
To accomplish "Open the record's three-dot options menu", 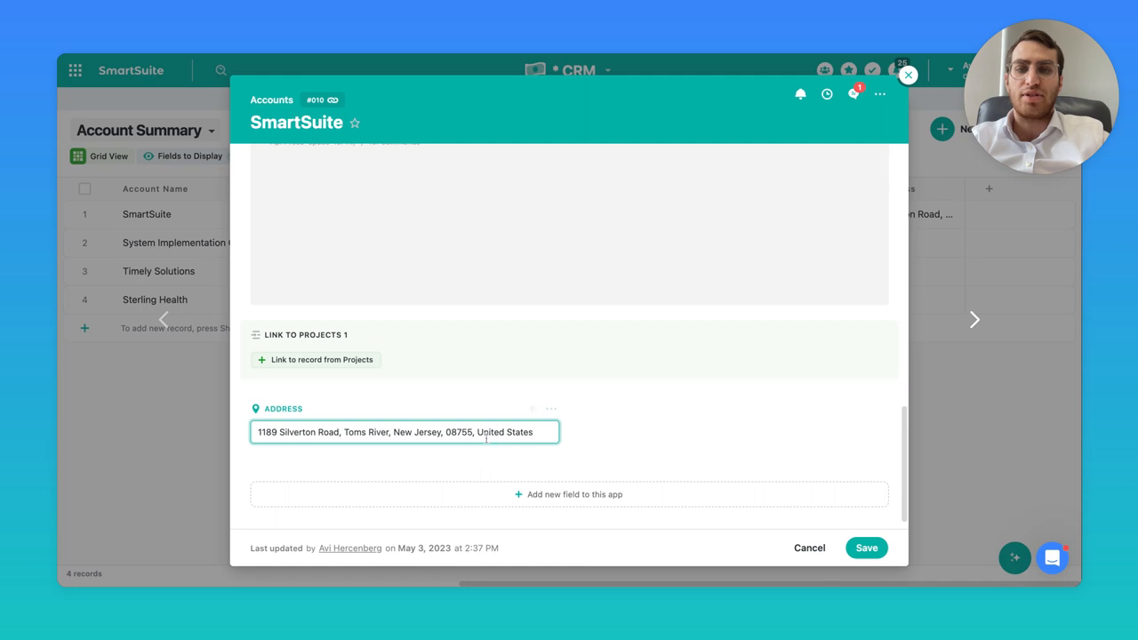I will [x=880, y=94].
